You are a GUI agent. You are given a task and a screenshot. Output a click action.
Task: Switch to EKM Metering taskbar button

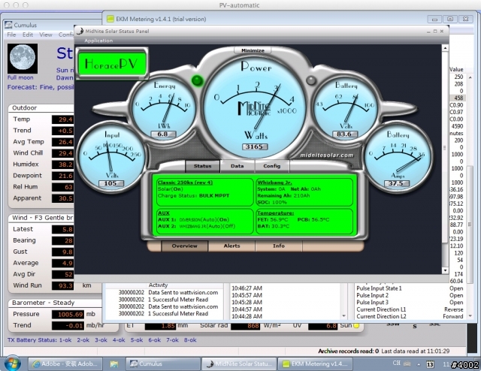[x=315, y=364]
